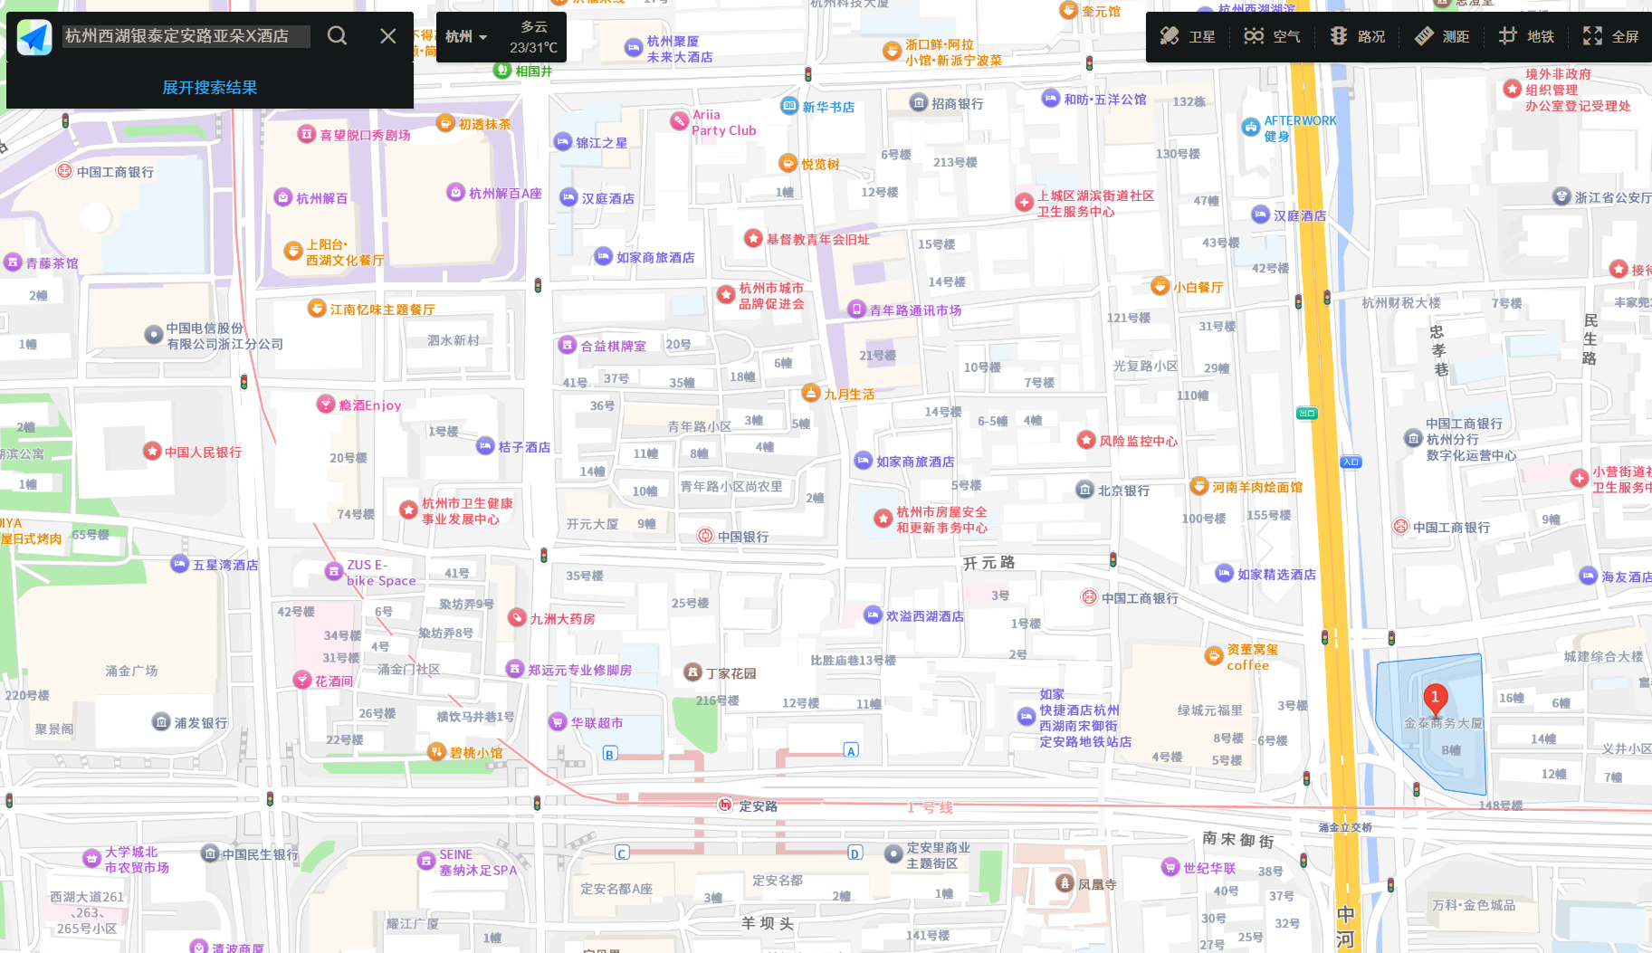Click the 初透抹茶 tea shop marker
The image size is (1652, 953).
click(445, 123)
